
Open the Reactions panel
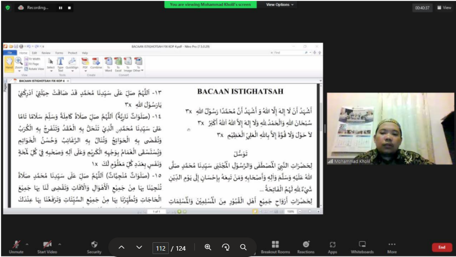pyautogui.click(x=306, y=246)
